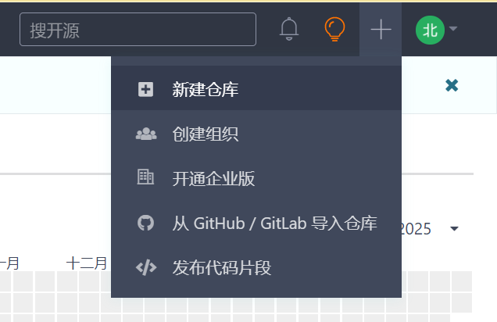The width and height of the screenshot is (497, 322).
Task: Open the notifications bell
Action: pos(289,29)
